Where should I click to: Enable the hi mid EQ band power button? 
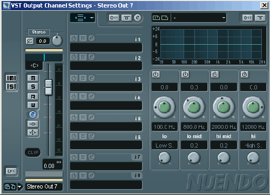pos(215,74)
